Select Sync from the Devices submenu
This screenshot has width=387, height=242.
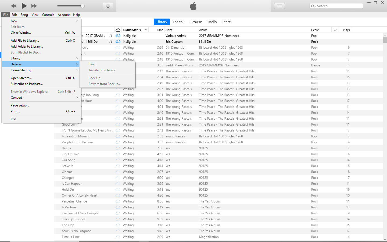point(92,64)
